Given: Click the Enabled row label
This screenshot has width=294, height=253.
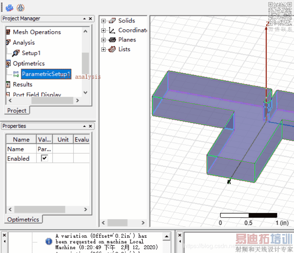Looking at the screenshot, I should tap(18, 159).
